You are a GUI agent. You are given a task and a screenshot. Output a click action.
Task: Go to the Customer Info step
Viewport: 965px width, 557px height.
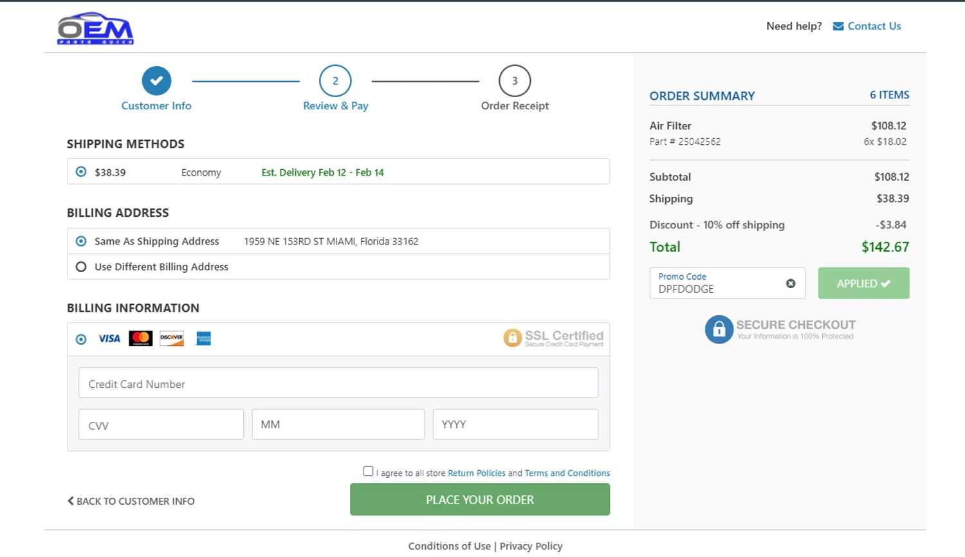[156, 105]
